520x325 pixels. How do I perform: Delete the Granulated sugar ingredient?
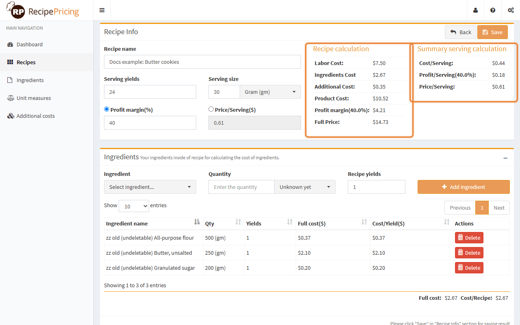coord(469,268)
